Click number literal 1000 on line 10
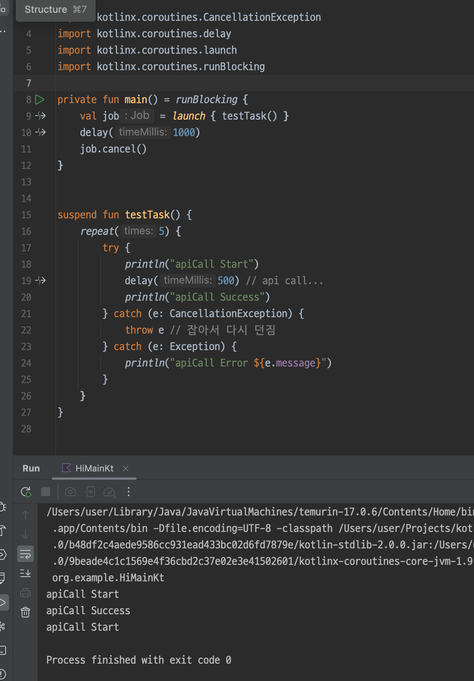The image size is (474, 681). tap(184, 132)
